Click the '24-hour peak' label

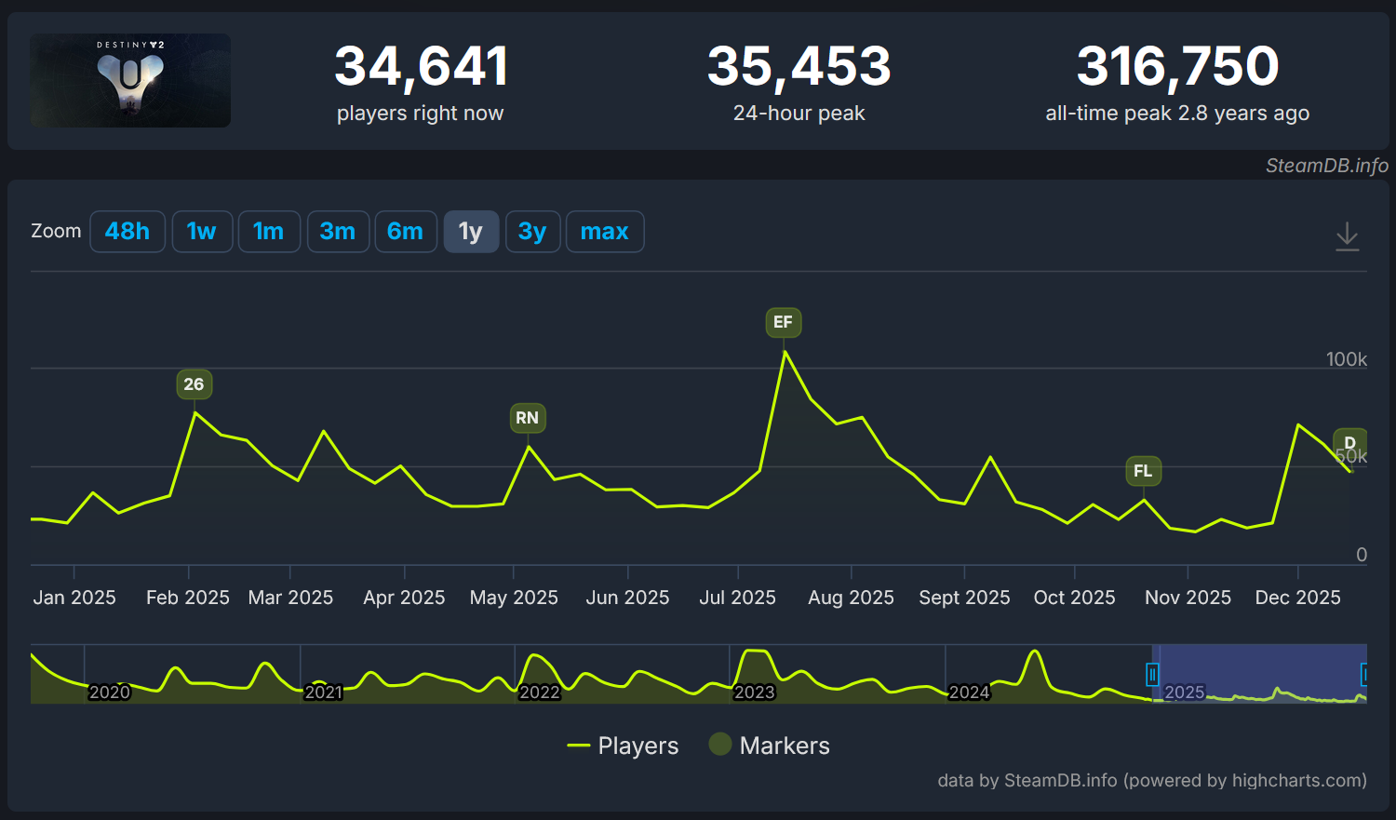[799, 114]
